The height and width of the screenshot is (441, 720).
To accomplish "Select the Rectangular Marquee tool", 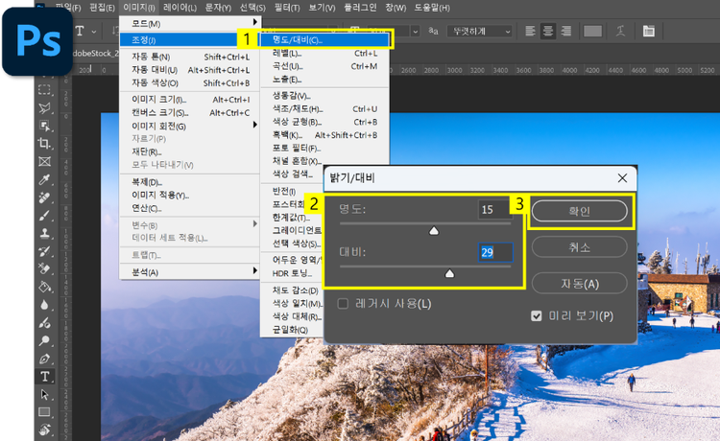I will pos(44,89).
